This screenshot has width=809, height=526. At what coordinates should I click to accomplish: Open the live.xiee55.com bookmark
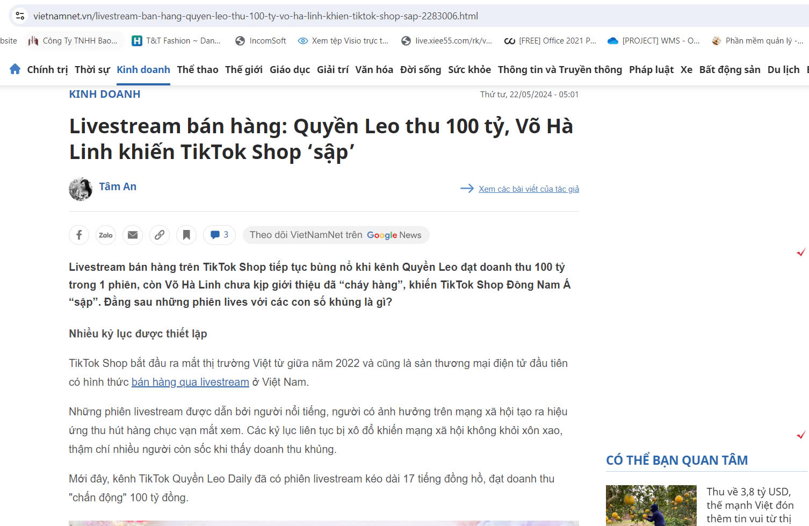[447, 41]
